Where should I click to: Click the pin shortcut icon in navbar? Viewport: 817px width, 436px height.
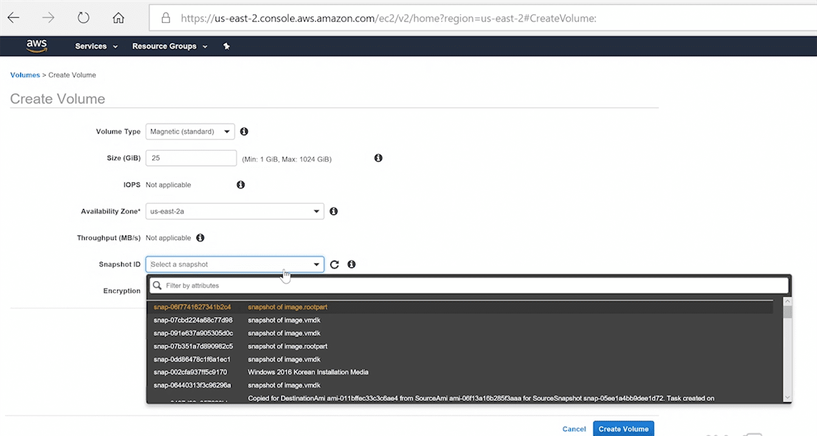[x=226, y=46]
